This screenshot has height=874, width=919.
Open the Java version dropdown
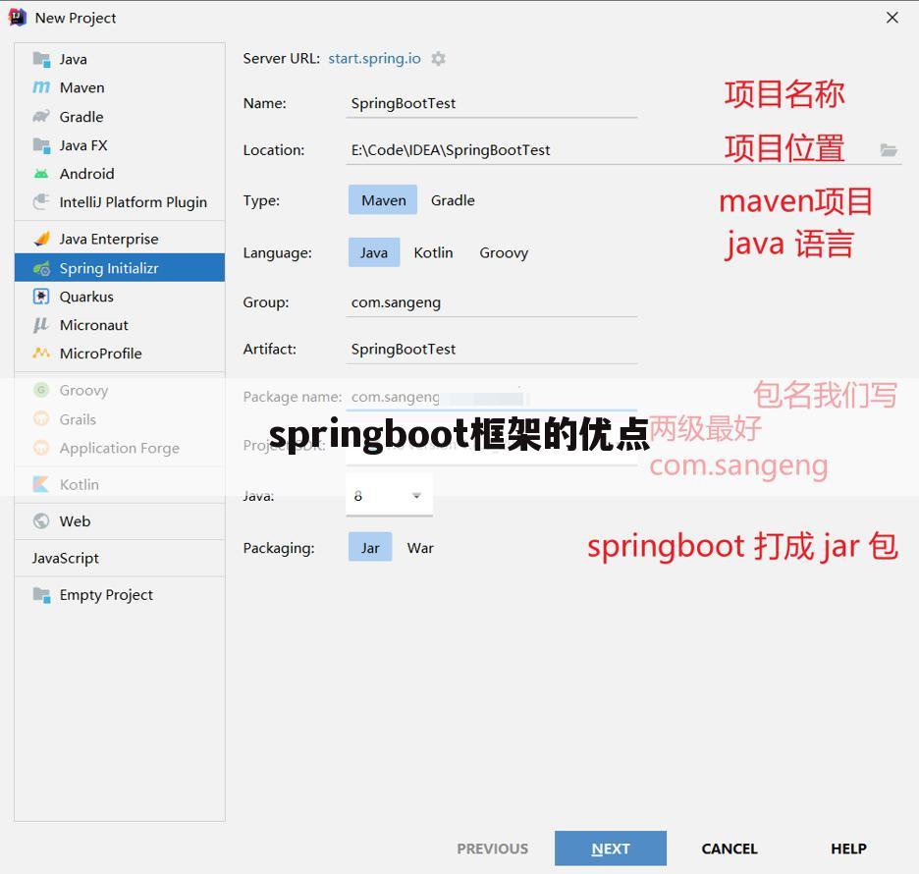(415, 495)
